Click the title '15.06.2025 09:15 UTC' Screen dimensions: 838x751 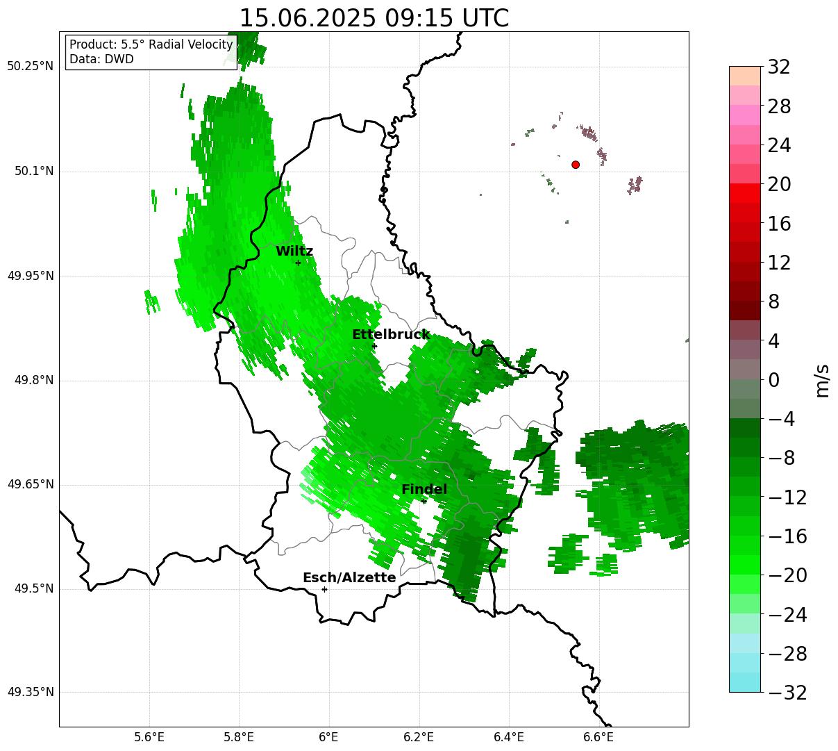374,18
